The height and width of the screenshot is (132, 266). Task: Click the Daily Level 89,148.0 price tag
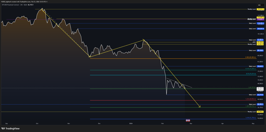pos(260,50)
